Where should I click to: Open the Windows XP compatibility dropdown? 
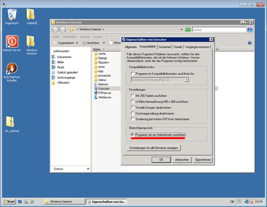(x=187, y=80)
